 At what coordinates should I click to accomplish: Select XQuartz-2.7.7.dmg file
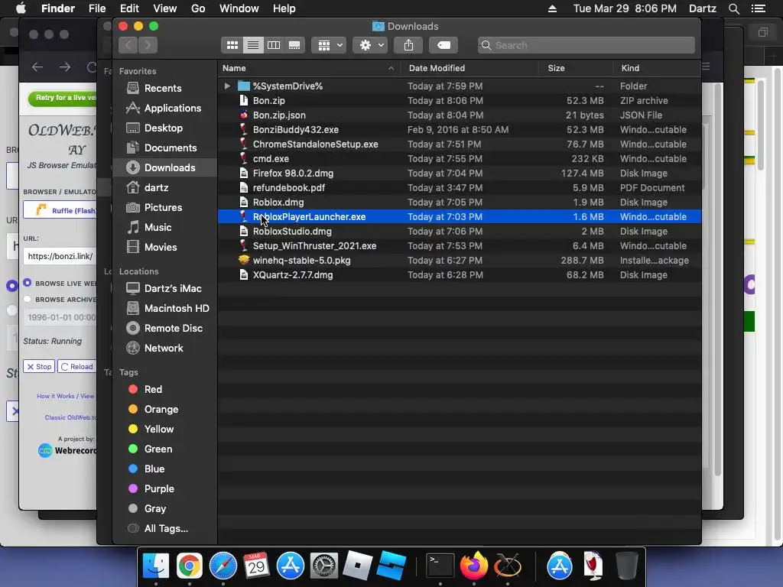[460, 275]
